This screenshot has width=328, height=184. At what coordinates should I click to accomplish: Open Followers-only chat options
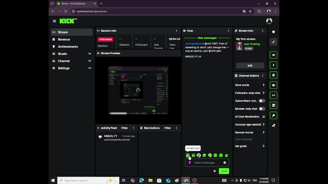(250, 93)
